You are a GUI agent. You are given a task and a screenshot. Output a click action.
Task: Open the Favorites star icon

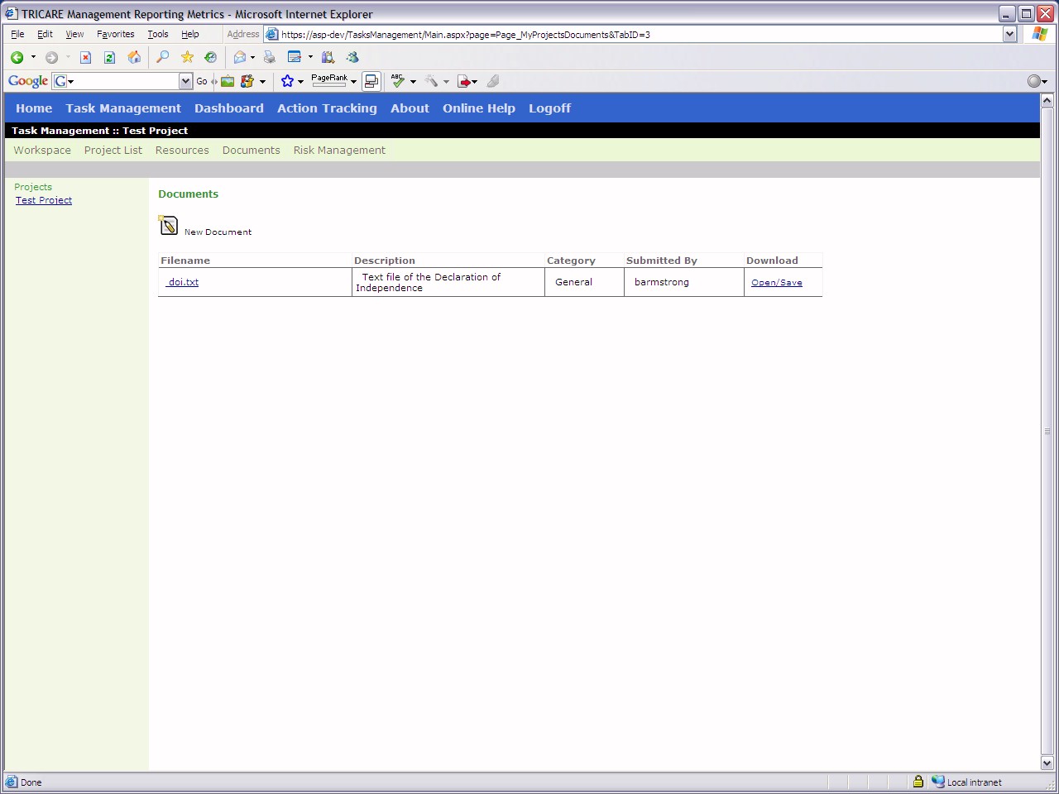187,57
